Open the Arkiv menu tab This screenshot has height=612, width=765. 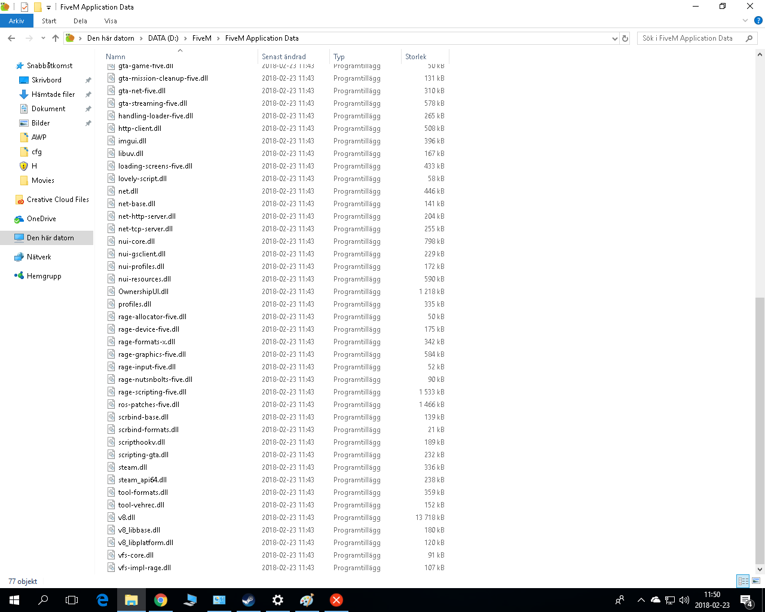point(17,20)
